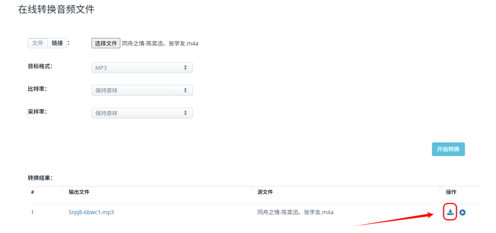Click the 操作 column header
The image size is (496, 233).
pyautogui.click(x=451, y=192)
